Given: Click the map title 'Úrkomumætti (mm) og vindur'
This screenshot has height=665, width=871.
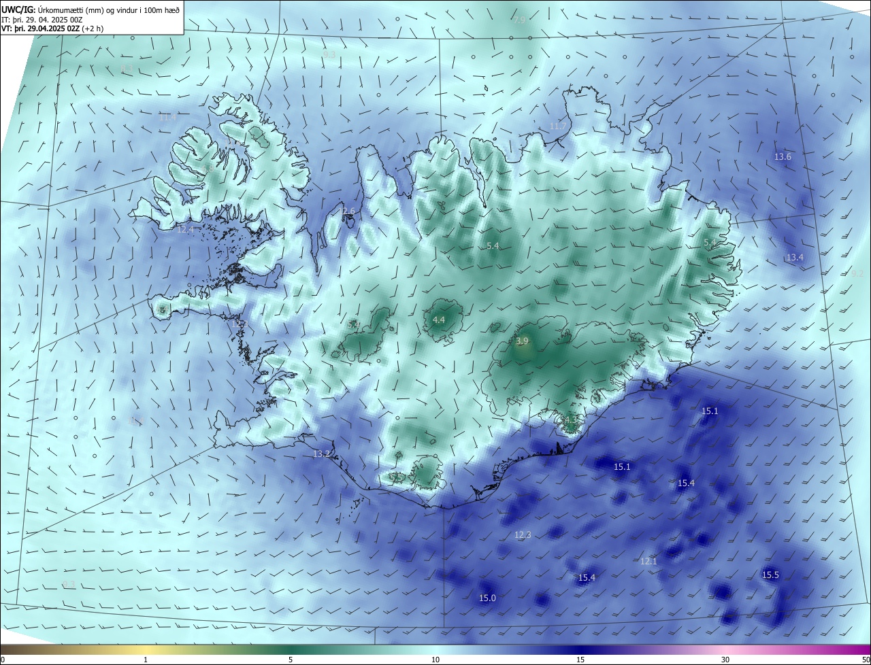Looking at the screenshot, I should point(88,10).
